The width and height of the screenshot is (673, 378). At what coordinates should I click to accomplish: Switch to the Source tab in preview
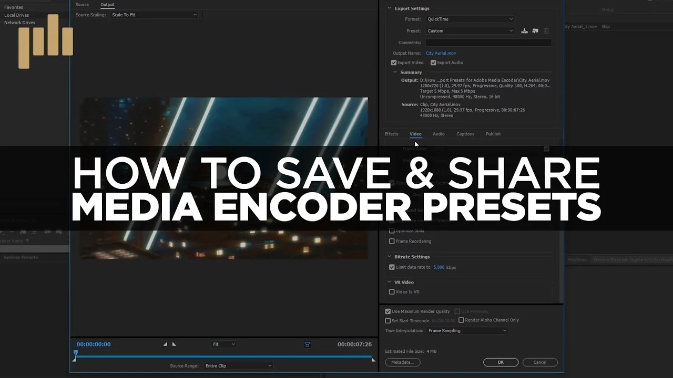click(82, 5)
